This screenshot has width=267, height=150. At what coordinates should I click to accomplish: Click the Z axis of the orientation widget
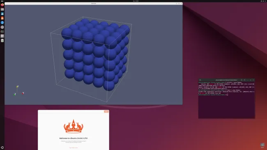pos(15,94)
